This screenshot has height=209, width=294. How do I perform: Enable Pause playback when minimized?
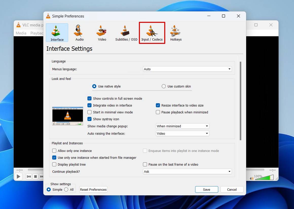point(182,112)
